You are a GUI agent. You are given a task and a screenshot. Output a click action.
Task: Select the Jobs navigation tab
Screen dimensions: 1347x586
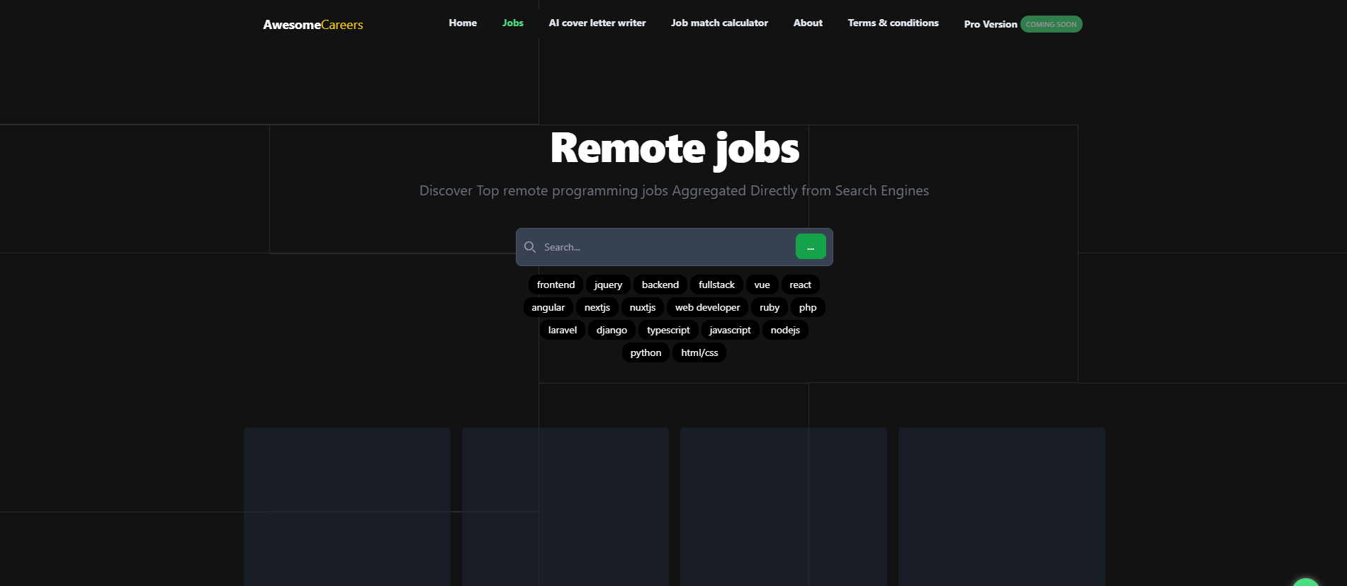(512, 23)
